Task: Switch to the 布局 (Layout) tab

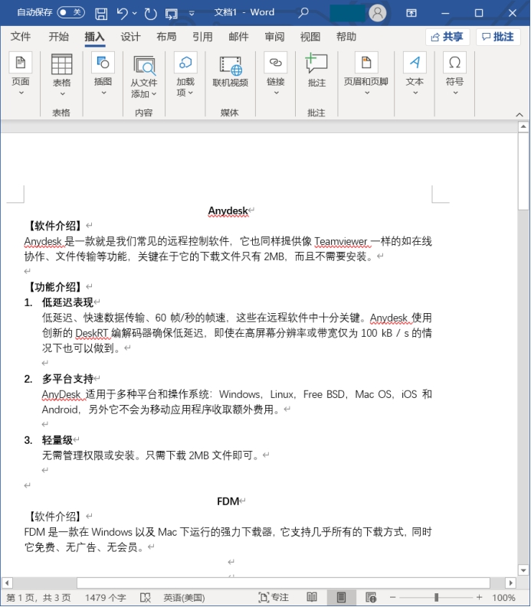Action: point(166,37)
